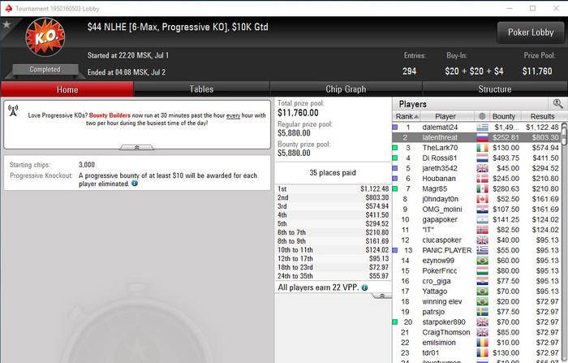Click the info icon beside VPP text
This screenshot has width=568, height=363.
tap(364, 287)
